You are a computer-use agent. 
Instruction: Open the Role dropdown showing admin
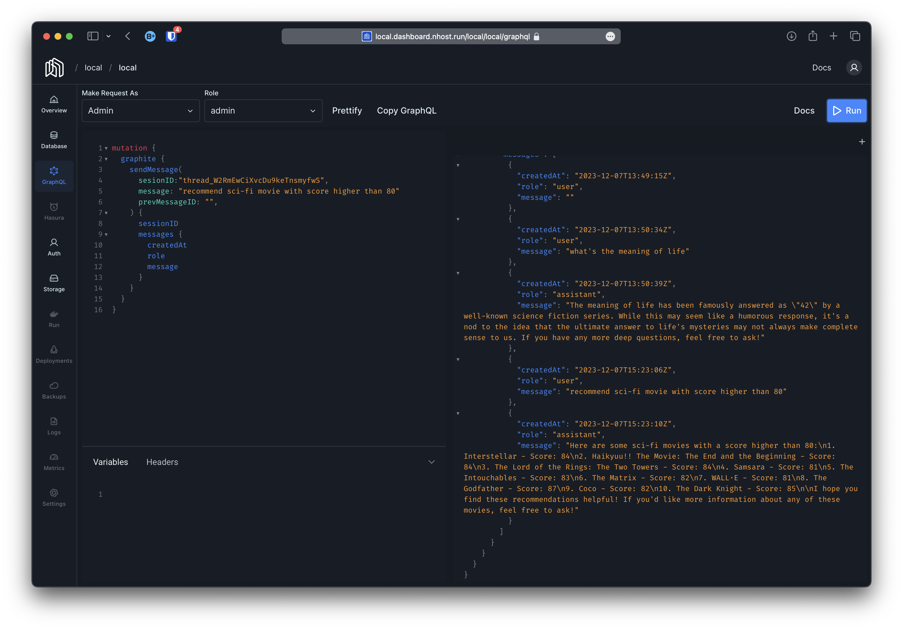[x=263, y=110]
